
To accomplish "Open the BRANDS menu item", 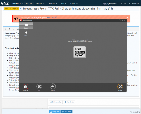I will (x=39, y=4).
